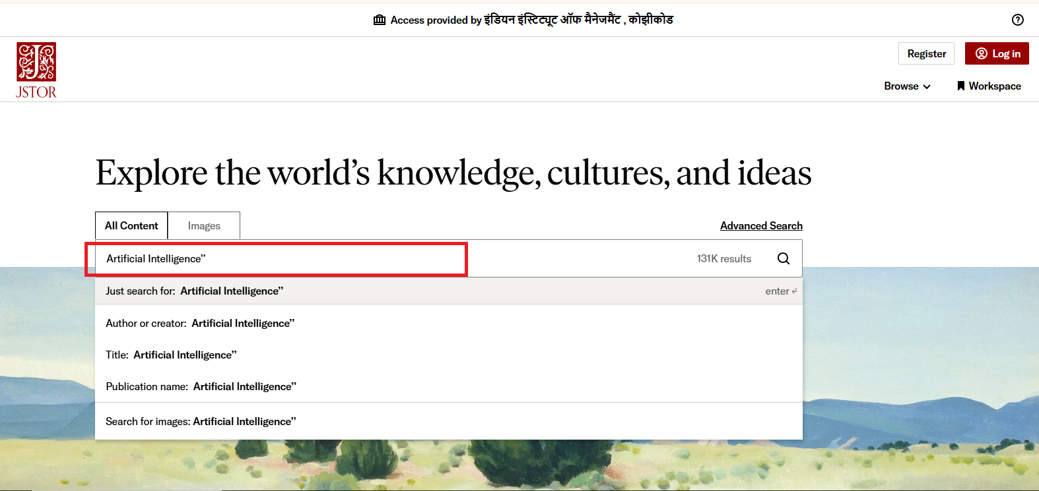This screenshot has width=1039, height=491.
Task: Select the All Content tab
Action: click(x=131, y=225)
